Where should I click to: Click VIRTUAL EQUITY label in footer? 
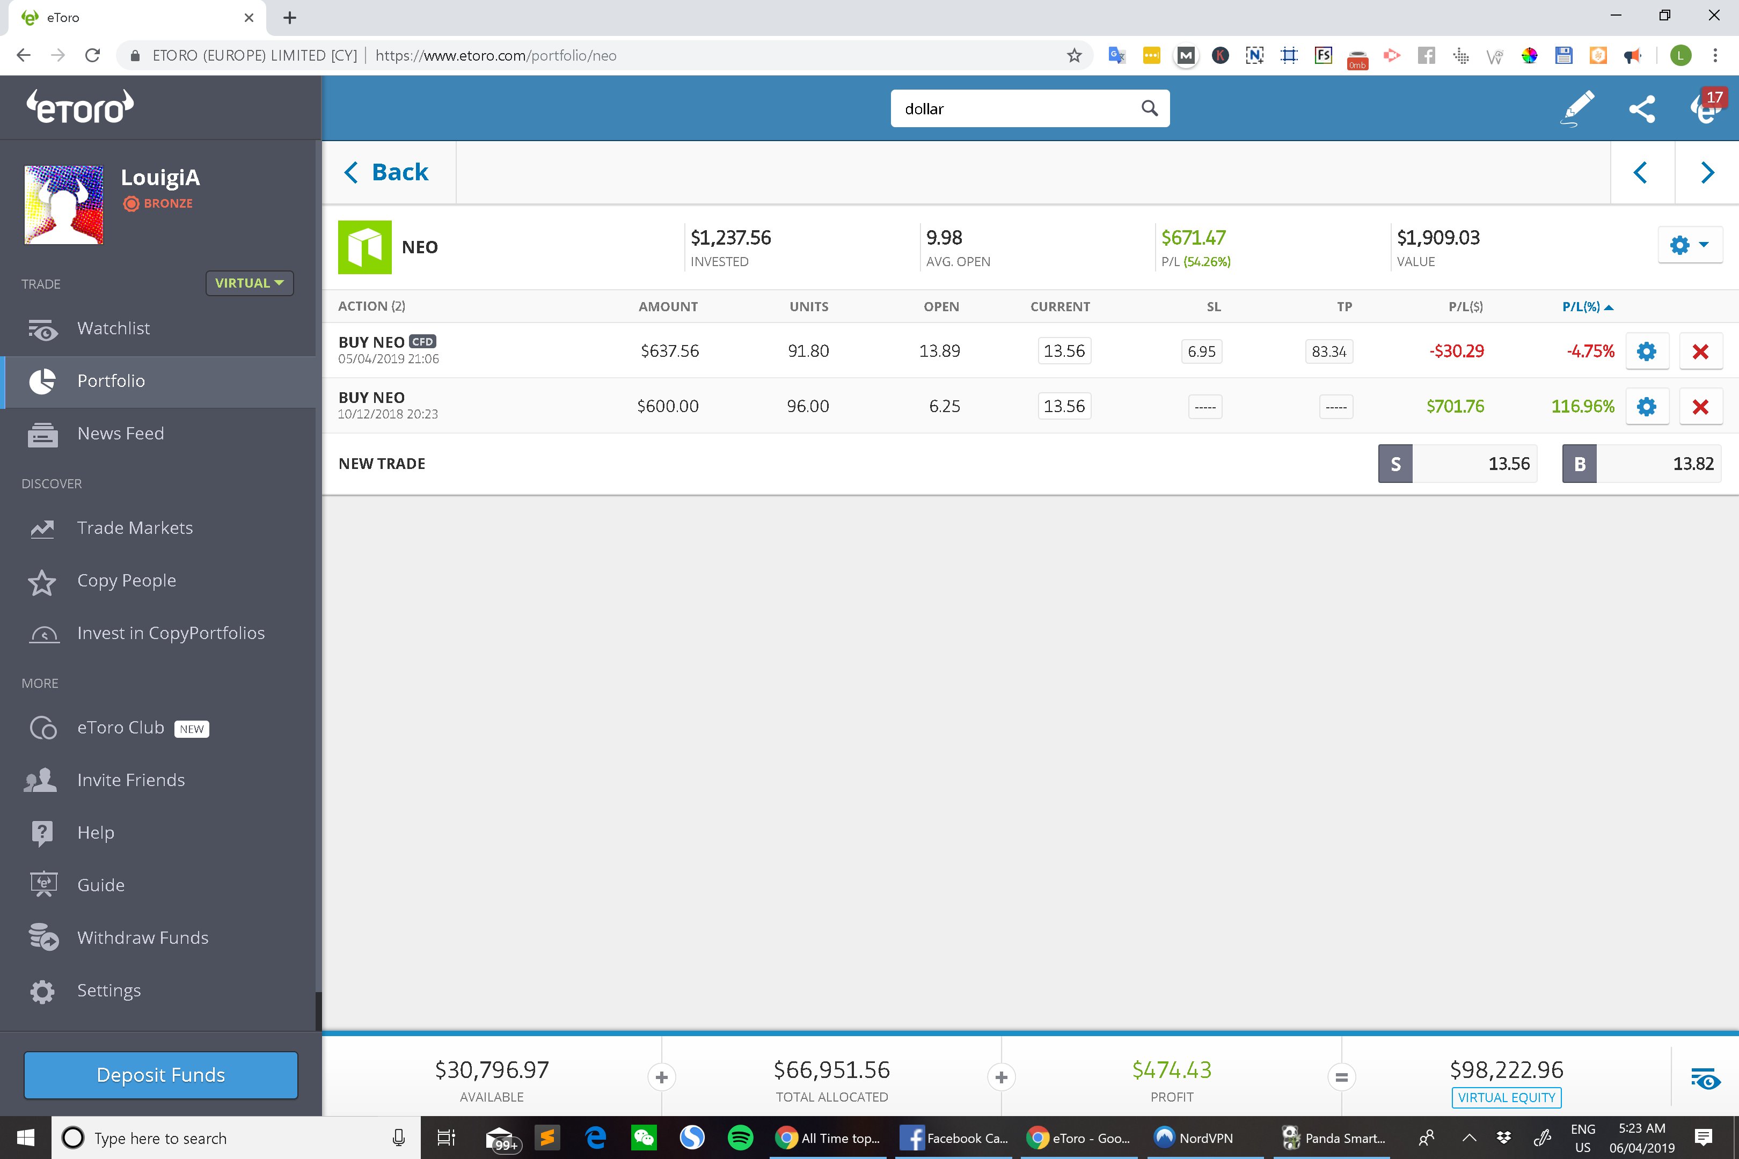pyautogui.click(x=1506, y=1098)
